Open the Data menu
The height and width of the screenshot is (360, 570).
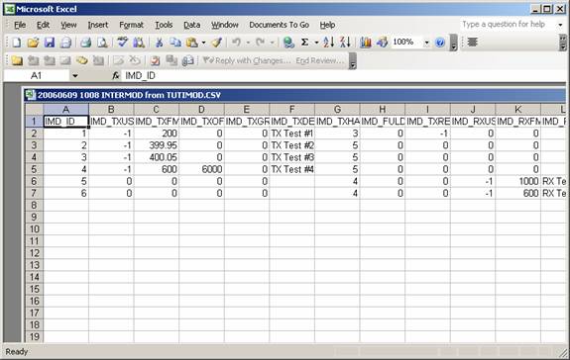click(x=191, y=25)
